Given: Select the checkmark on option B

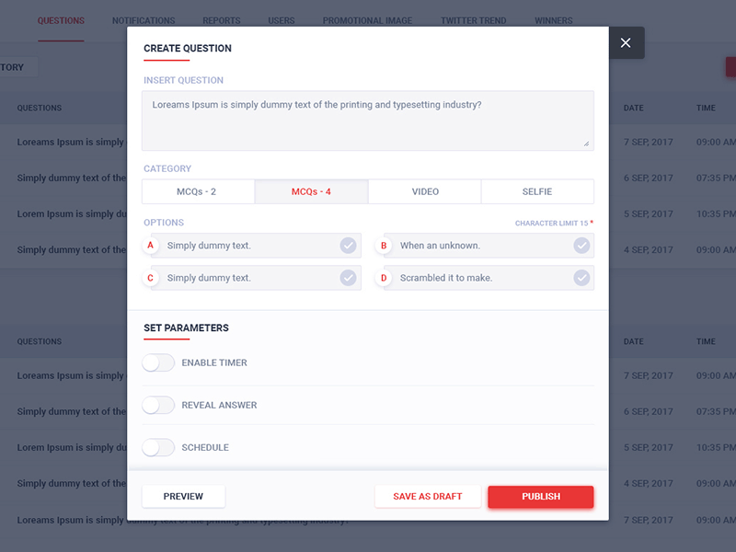Looking at the screenshot, I should 581,246.
